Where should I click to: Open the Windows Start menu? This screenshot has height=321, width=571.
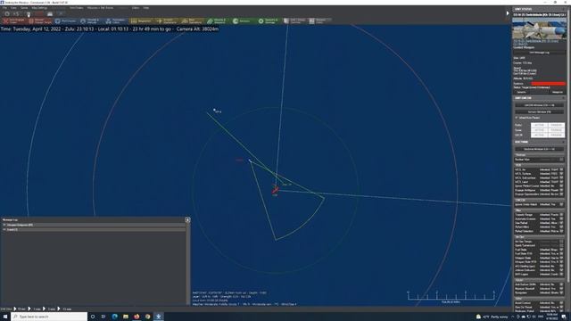(5, 317)
